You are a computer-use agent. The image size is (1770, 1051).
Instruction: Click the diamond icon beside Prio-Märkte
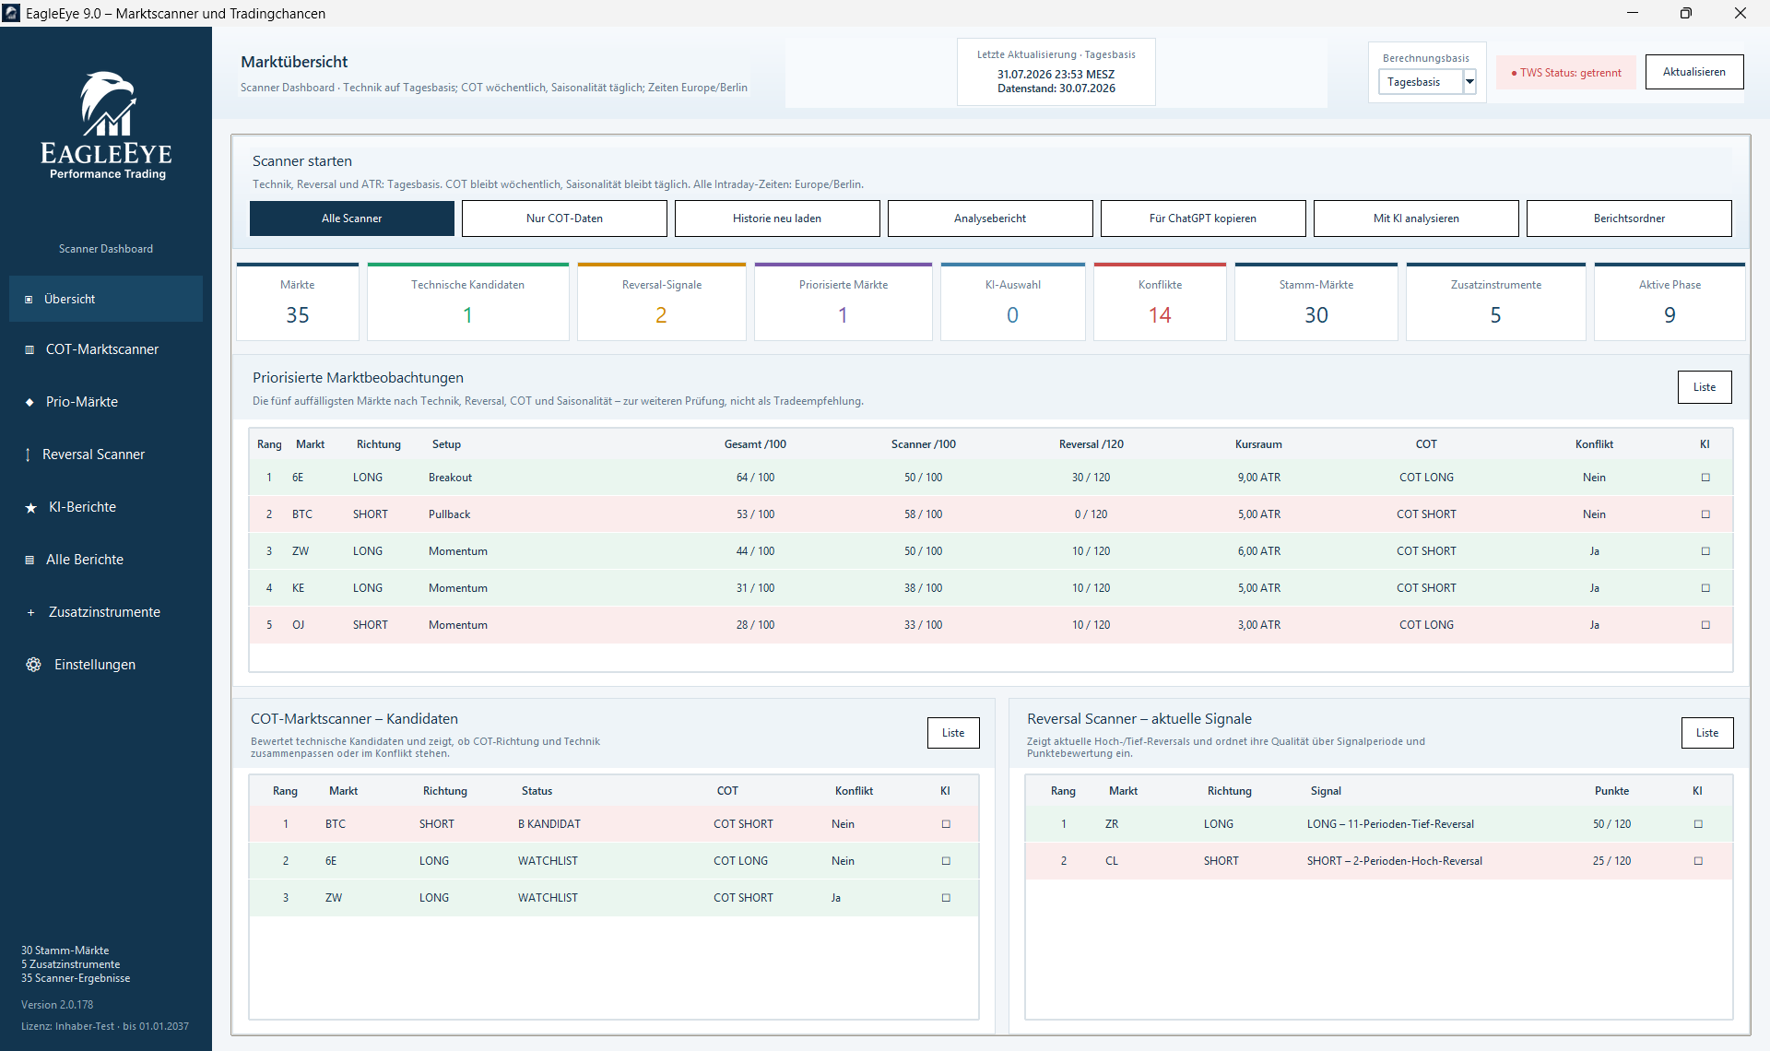[29, 402]
